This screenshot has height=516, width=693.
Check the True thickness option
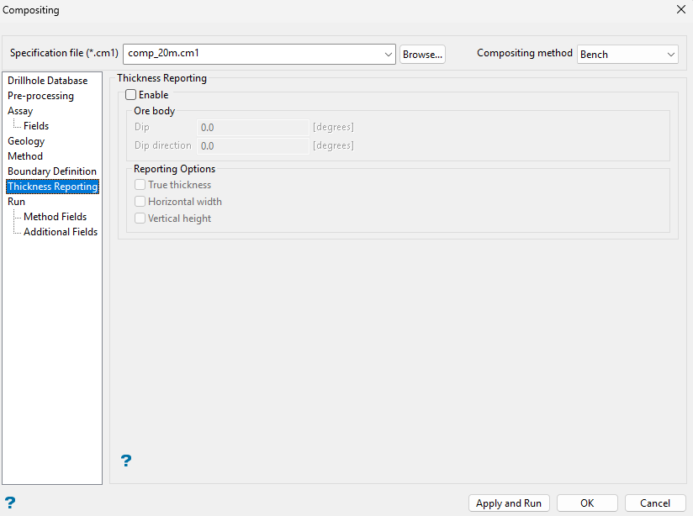coord(140,185)
